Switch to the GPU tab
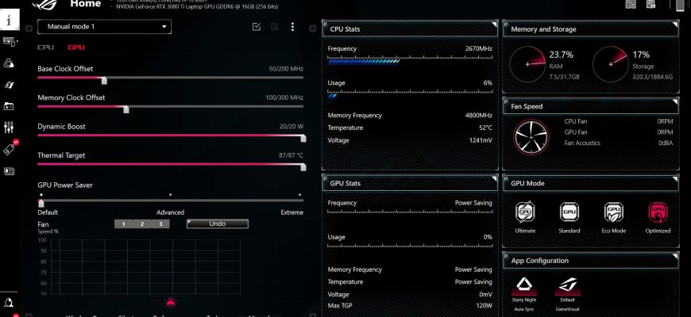The width and height of the screenshot is (691, 317). [x=76, y=48]
